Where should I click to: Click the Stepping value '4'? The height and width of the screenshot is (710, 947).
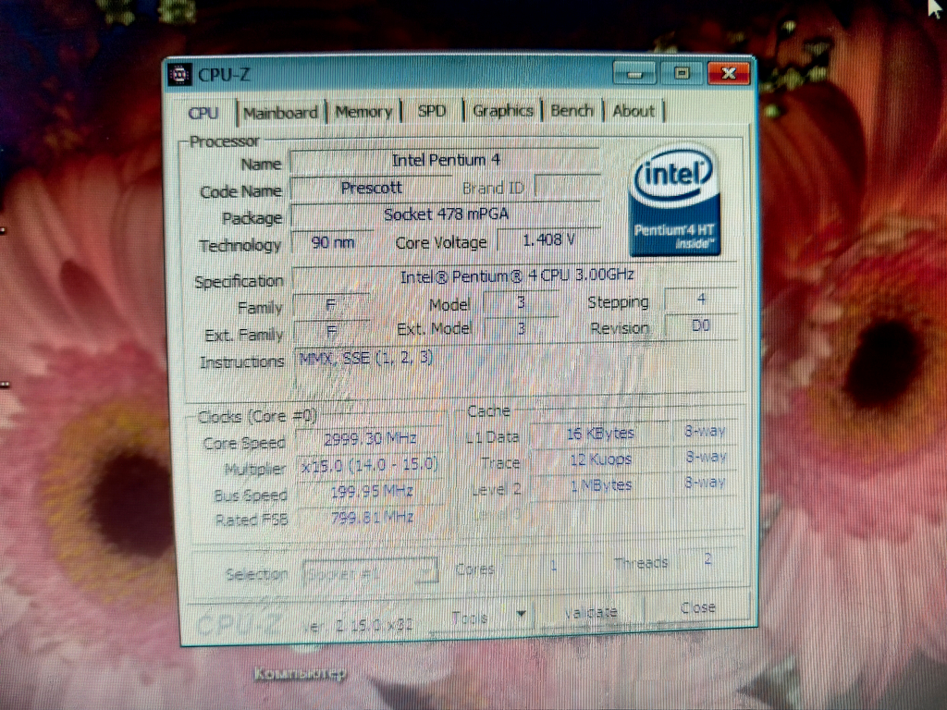tap(701, 299)
